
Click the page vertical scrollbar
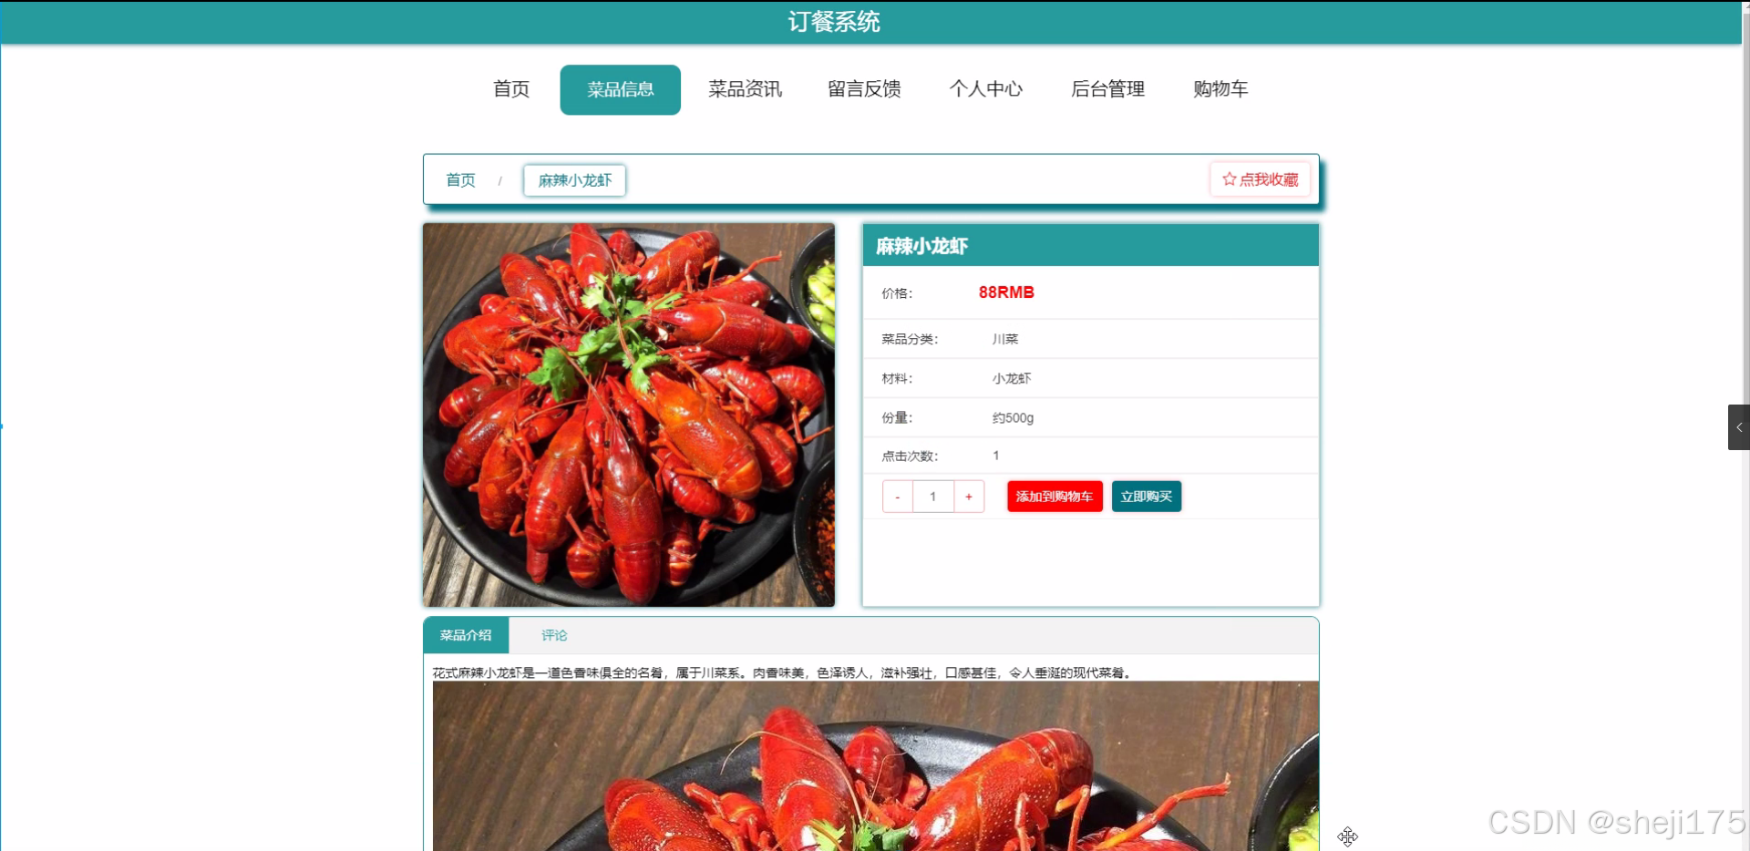coord(1745,425)
